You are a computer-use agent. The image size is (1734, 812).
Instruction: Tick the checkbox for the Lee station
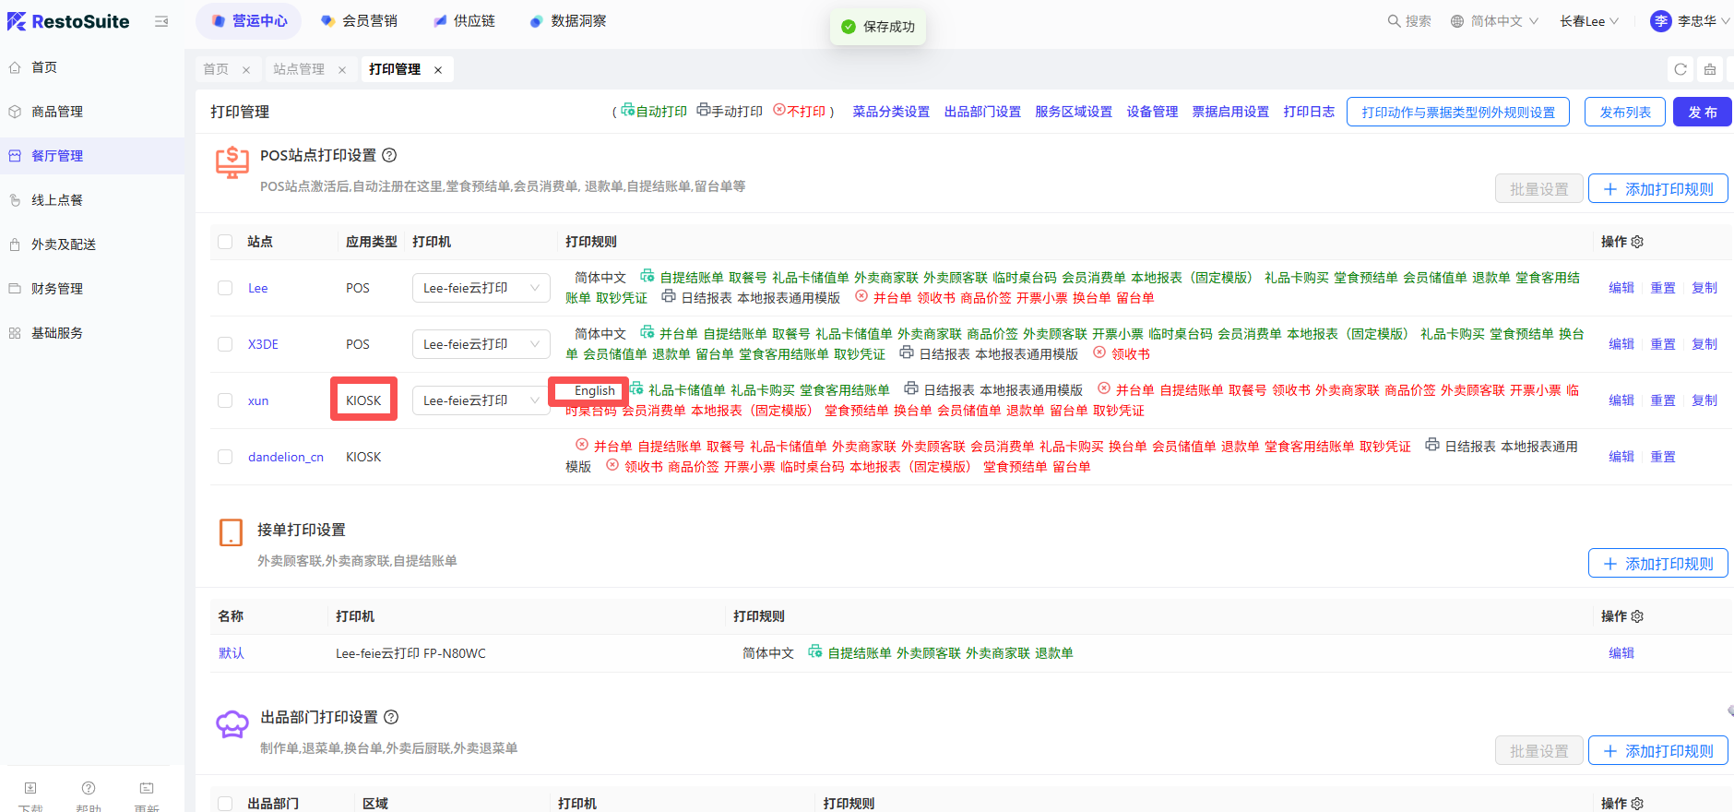coord(225,288)
